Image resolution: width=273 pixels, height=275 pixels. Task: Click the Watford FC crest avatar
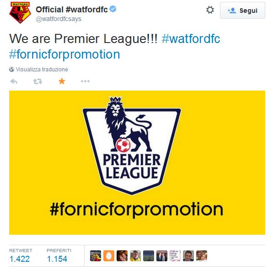tap(20, 13)
